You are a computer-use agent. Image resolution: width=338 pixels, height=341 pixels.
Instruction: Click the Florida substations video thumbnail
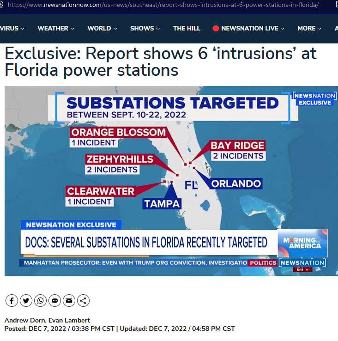[x=171, y=180]
